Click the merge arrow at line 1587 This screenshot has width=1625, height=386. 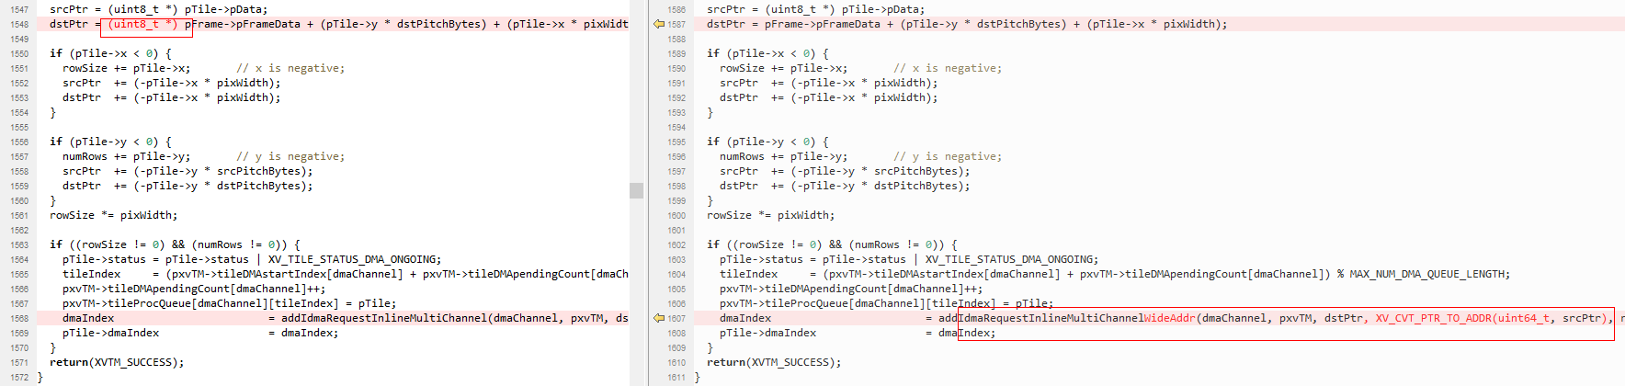click(658, 25)
